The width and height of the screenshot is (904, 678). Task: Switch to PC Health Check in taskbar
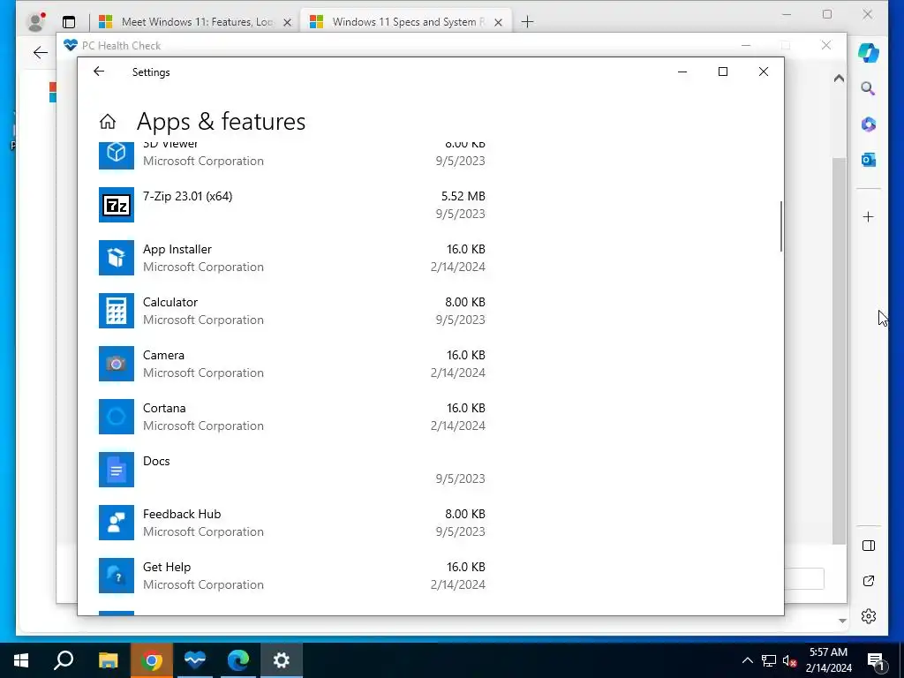click(x=195, y=660)
